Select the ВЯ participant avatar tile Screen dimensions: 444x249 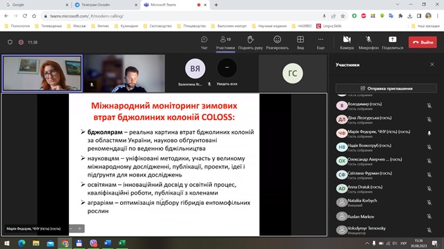tap(195, 68)
